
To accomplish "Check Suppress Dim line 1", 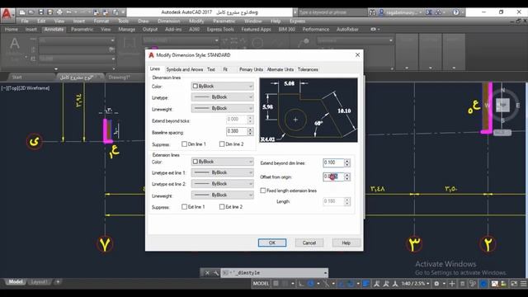I will click(x=184, y=144).
